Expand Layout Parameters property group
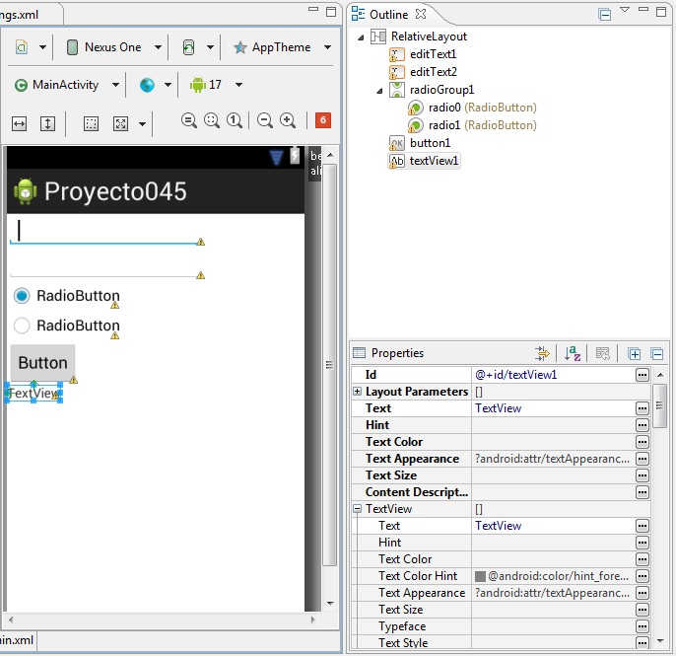Viewport: 676px width, 656px height. click(357, 391)
